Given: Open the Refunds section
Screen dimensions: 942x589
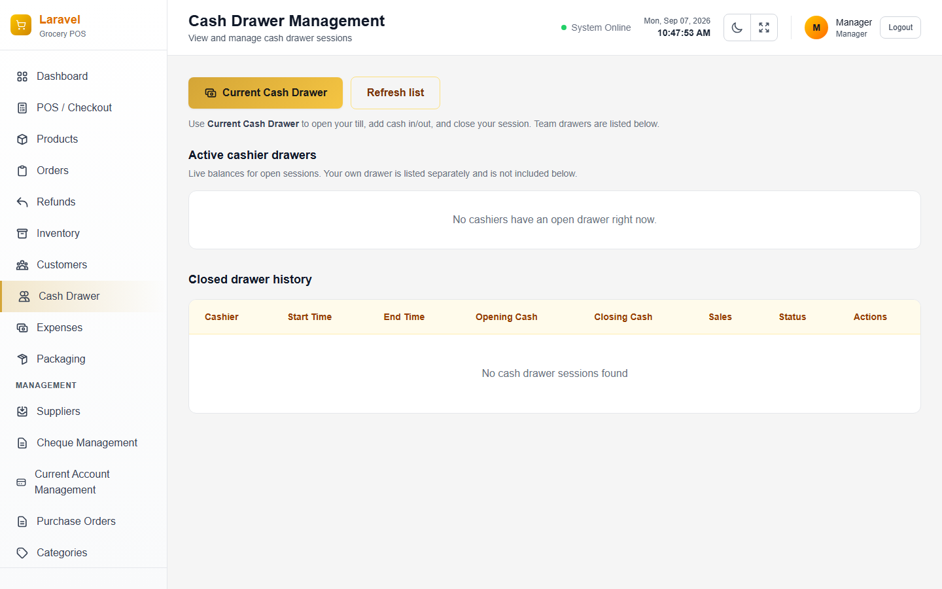Looking at the screenshot, I should (84, 202).
